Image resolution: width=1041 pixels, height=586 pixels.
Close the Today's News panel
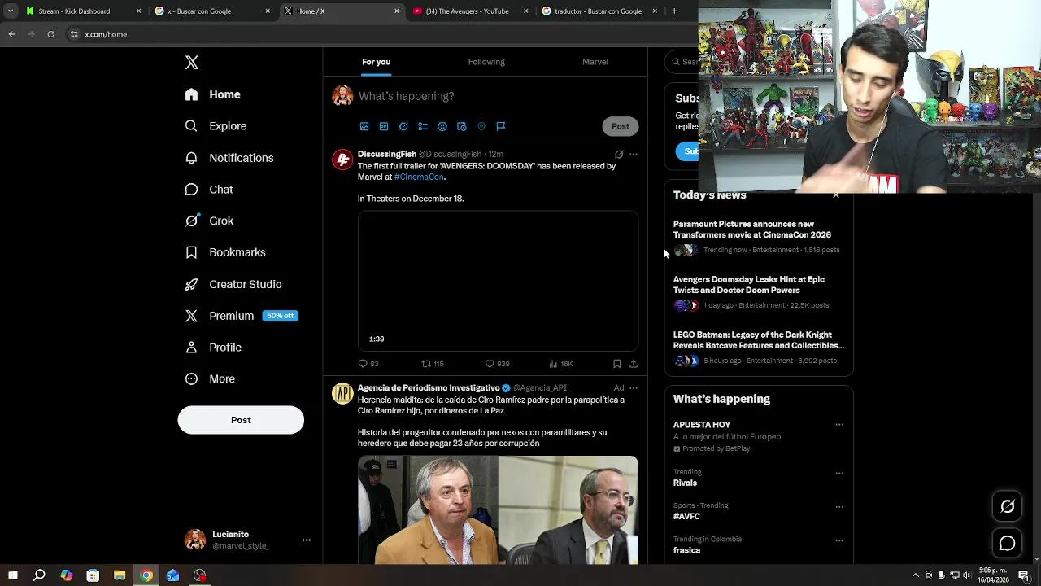pyautogui.click(x=836, y=195)
